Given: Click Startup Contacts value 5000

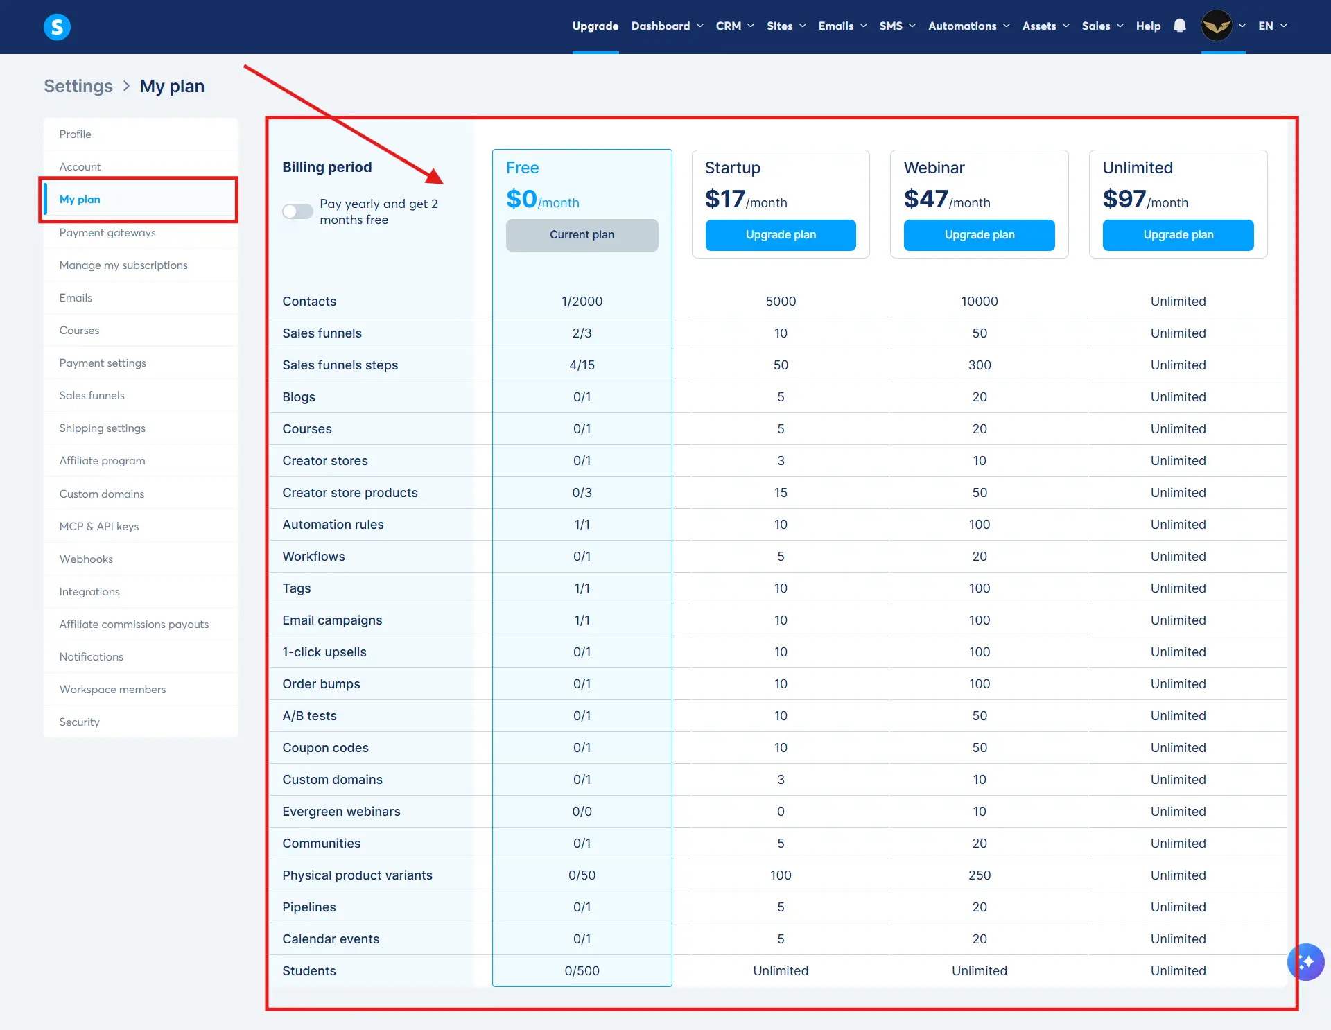Looking at the screenshot, I should (781, 302).
